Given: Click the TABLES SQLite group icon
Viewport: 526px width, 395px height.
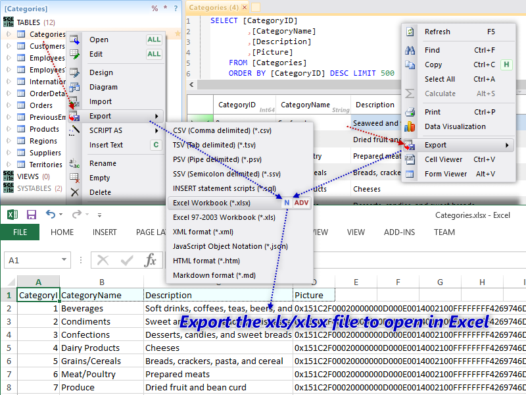Looking at the screenshot, I should [9, 22].
